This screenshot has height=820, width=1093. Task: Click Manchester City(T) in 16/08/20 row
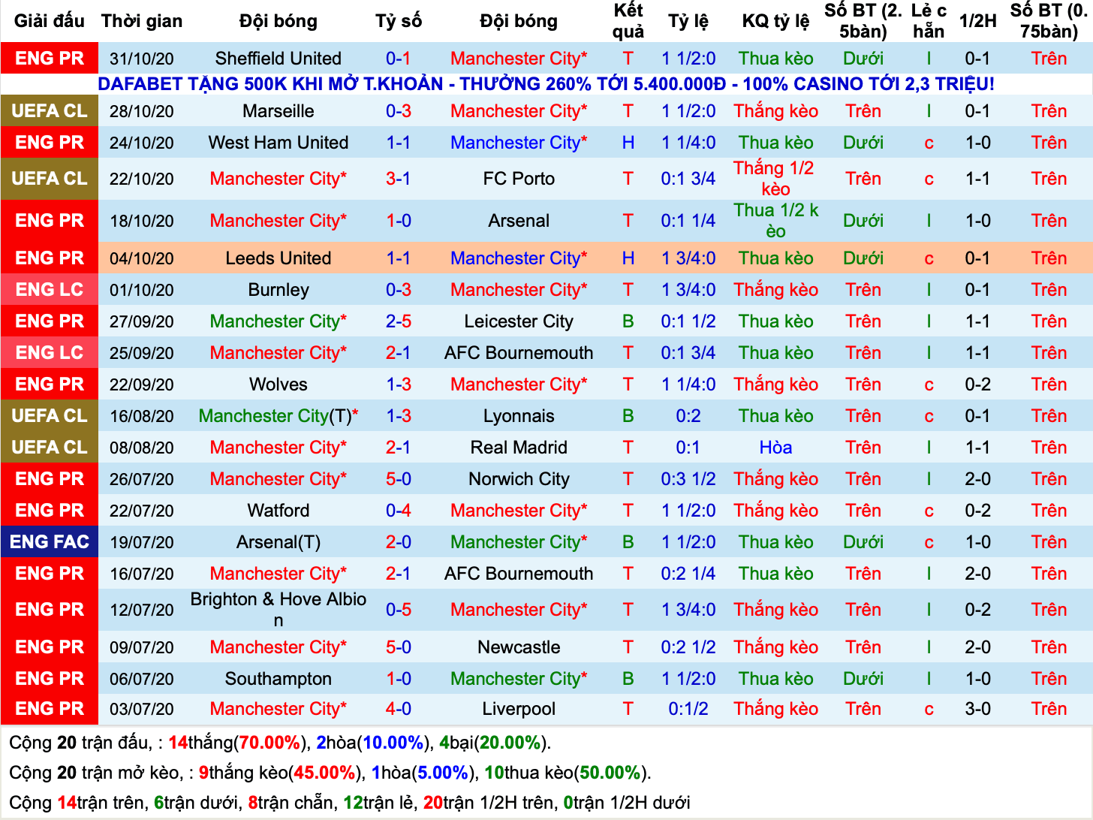tap(279, 416)
